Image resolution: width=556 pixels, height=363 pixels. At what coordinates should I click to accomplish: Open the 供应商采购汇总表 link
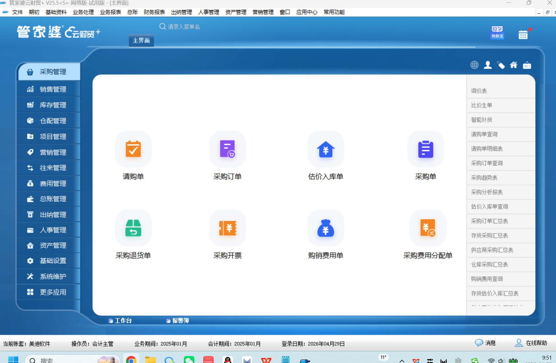[x=501, y=250]
